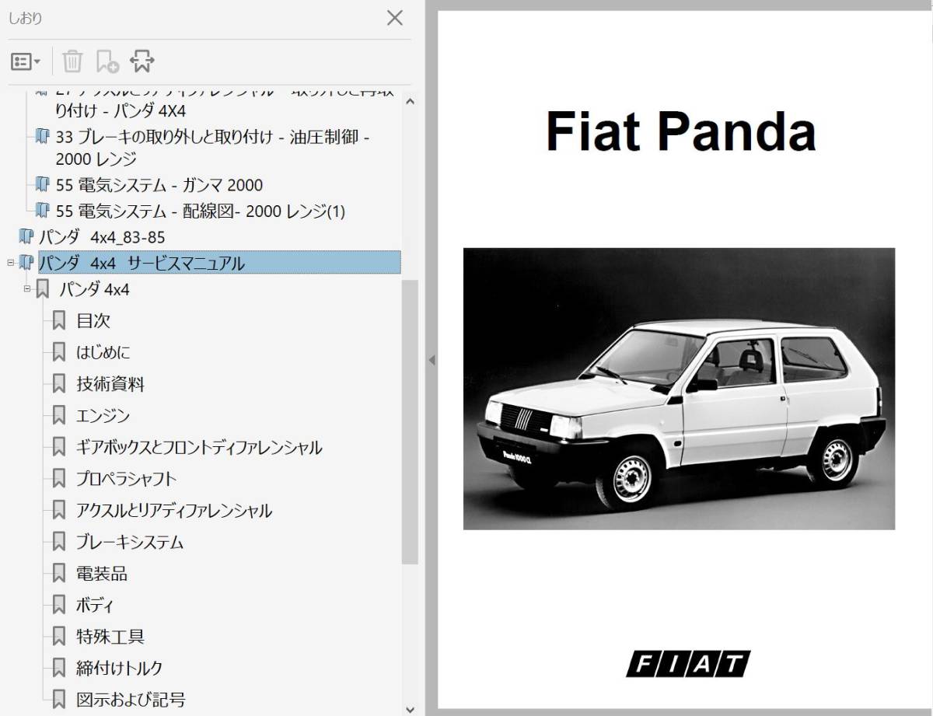
Task: Click bookmark icon beside ボディ
Action: click(x=59, y=605)
